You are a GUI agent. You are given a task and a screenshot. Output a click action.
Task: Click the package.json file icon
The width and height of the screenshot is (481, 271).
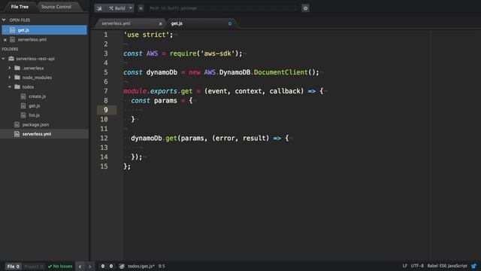coord(17,125)
